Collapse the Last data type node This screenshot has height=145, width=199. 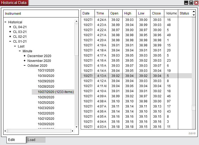point(15,46)
